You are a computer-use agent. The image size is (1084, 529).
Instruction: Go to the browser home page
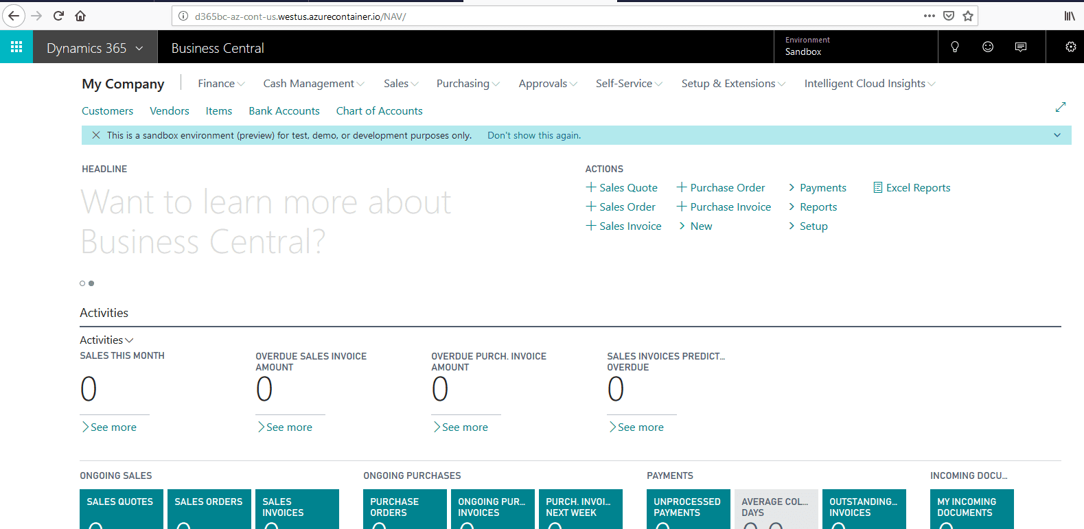(80, 16)
